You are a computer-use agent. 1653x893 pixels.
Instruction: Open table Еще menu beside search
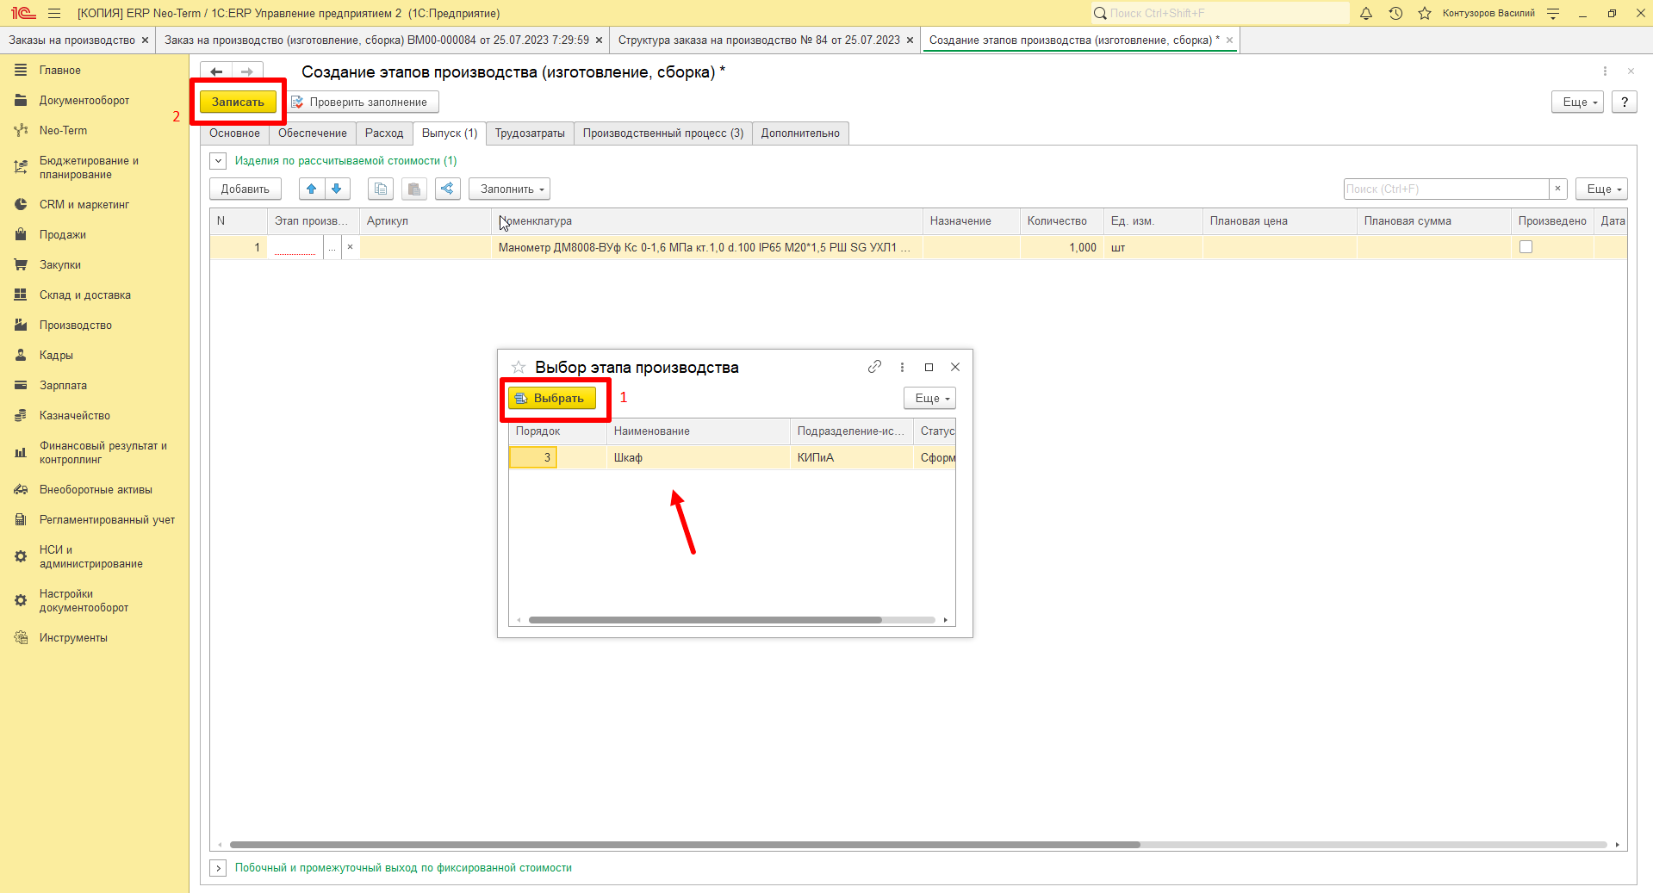(1602, 189)
